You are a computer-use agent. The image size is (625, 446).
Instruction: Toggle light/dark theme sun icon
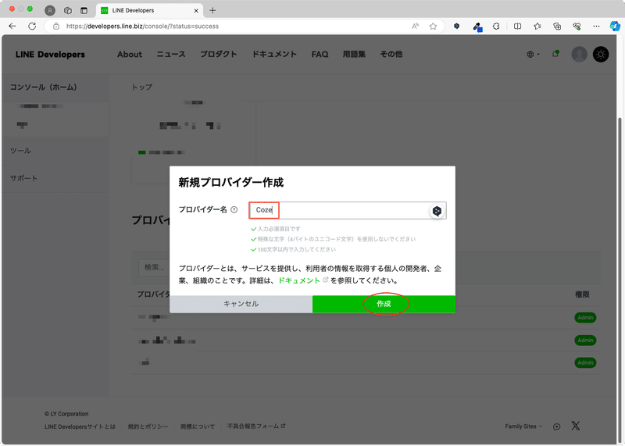pos(601,54)
